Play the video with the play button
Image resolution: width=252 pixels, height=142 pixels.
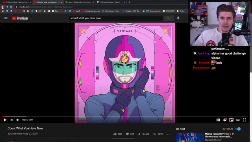click(x=5, y=120)
